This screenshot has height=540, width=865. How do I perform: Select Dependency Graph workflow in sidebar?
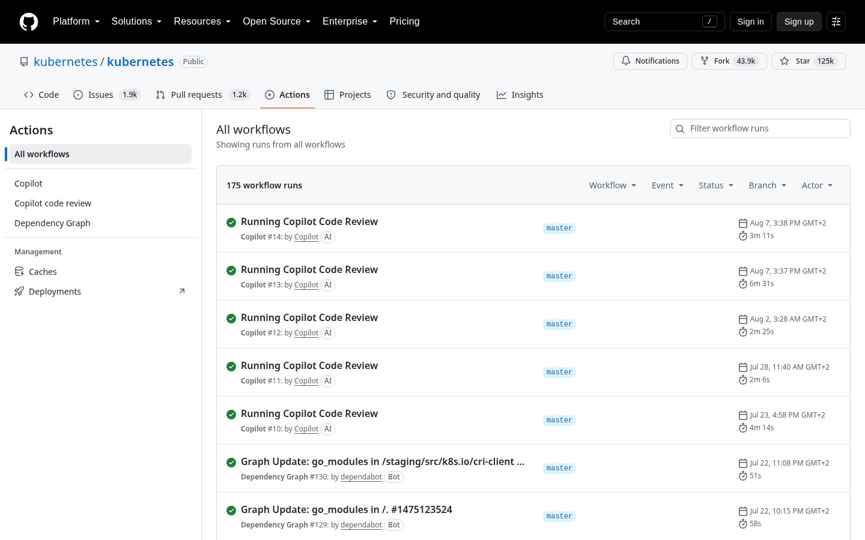(x=100, y=223)
